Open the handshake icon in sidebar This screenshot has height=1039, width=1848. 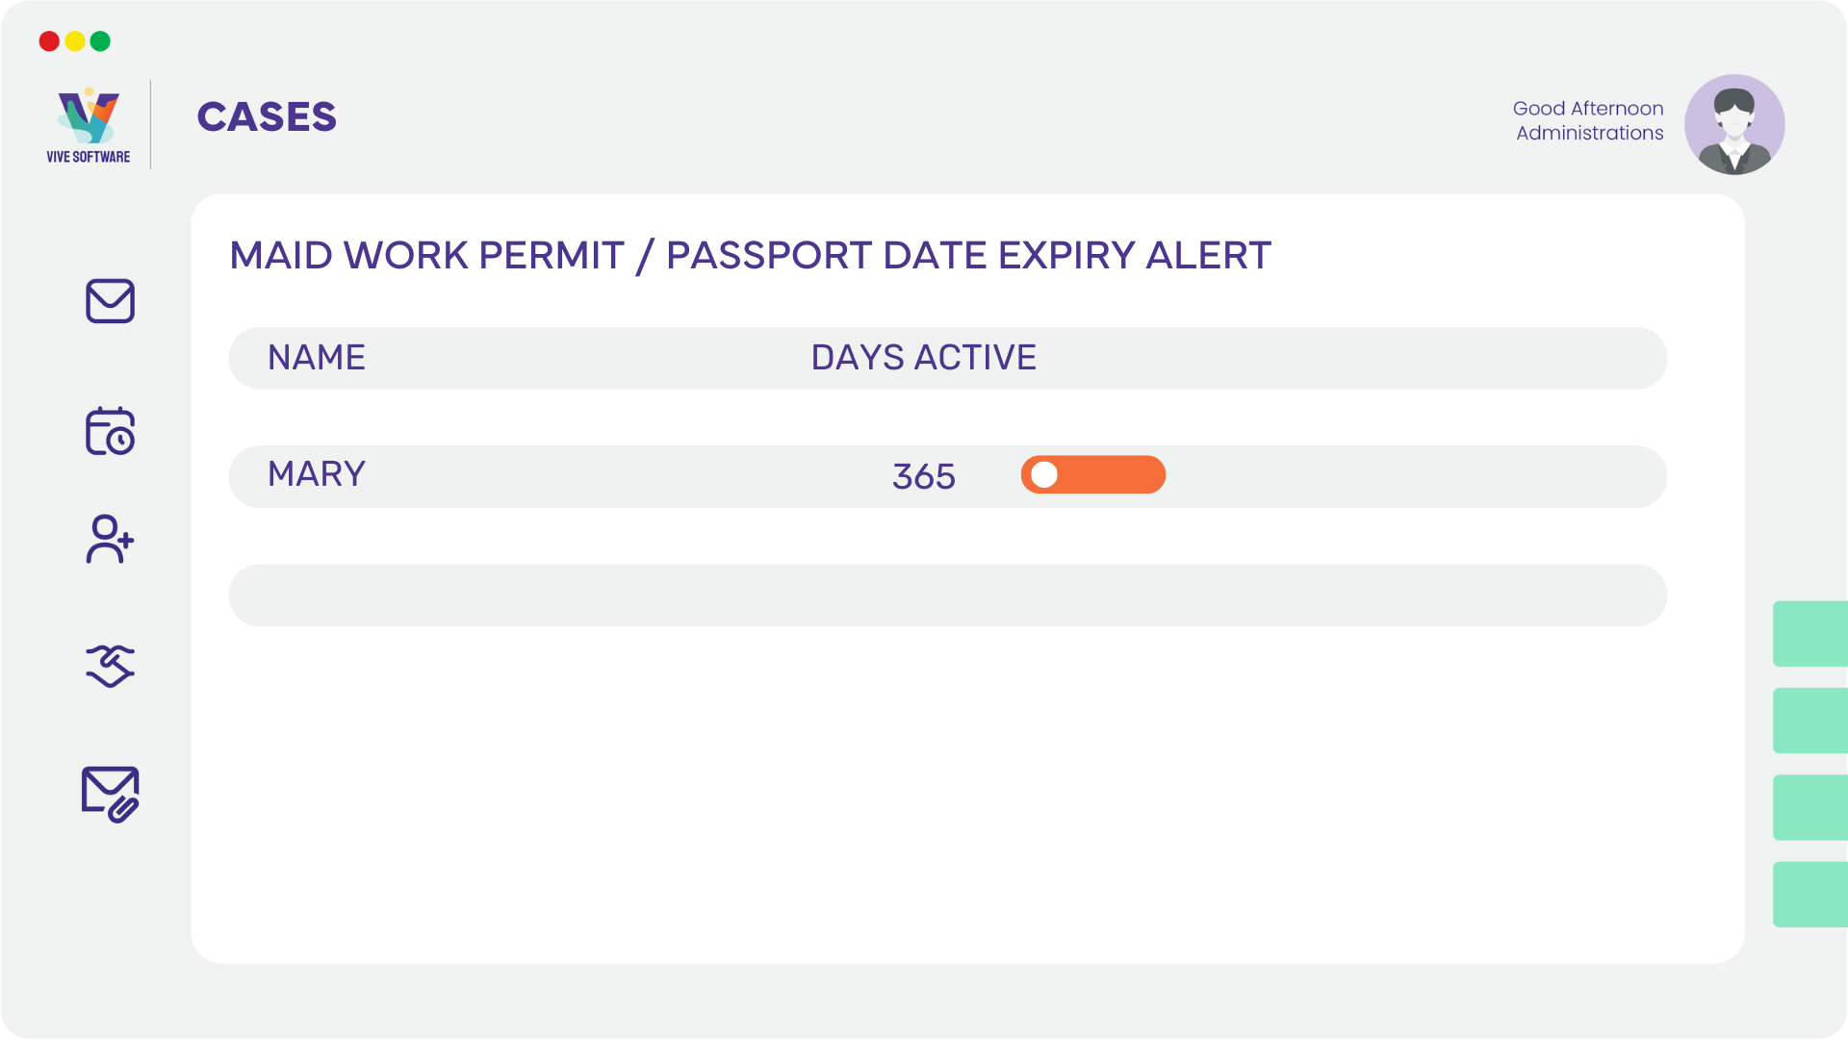coord(110,666)
